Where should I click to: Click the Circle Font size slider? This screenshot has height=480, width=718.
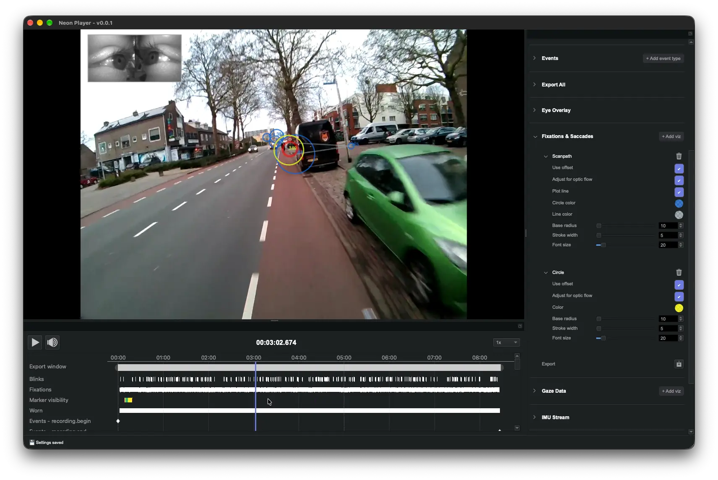pyautogui.click(x=625, y=338)
